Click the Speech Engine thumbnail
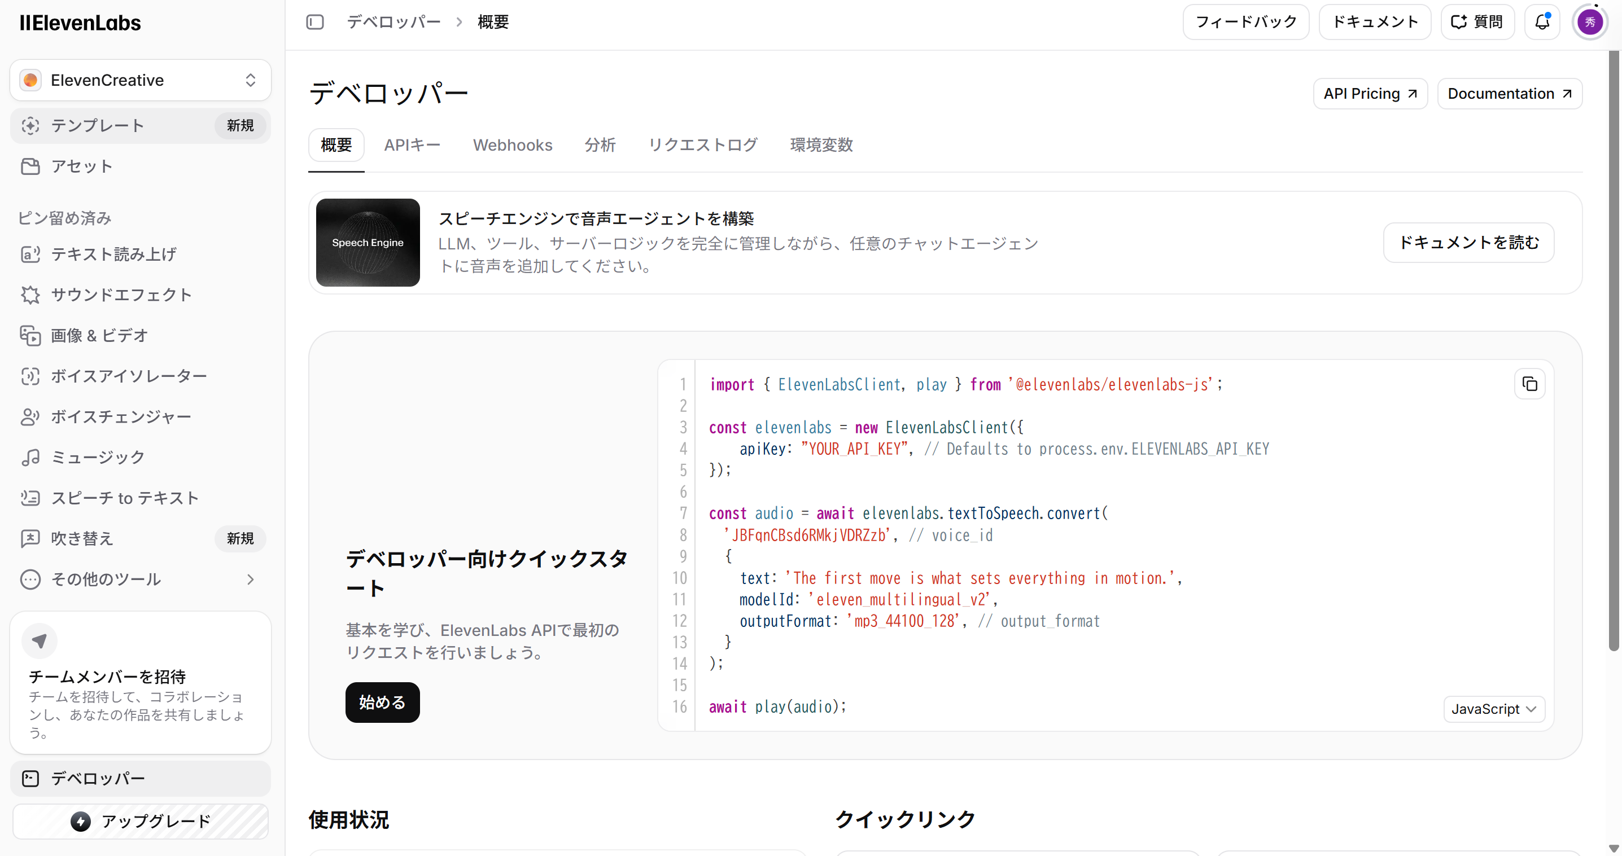 click(368, 243)
